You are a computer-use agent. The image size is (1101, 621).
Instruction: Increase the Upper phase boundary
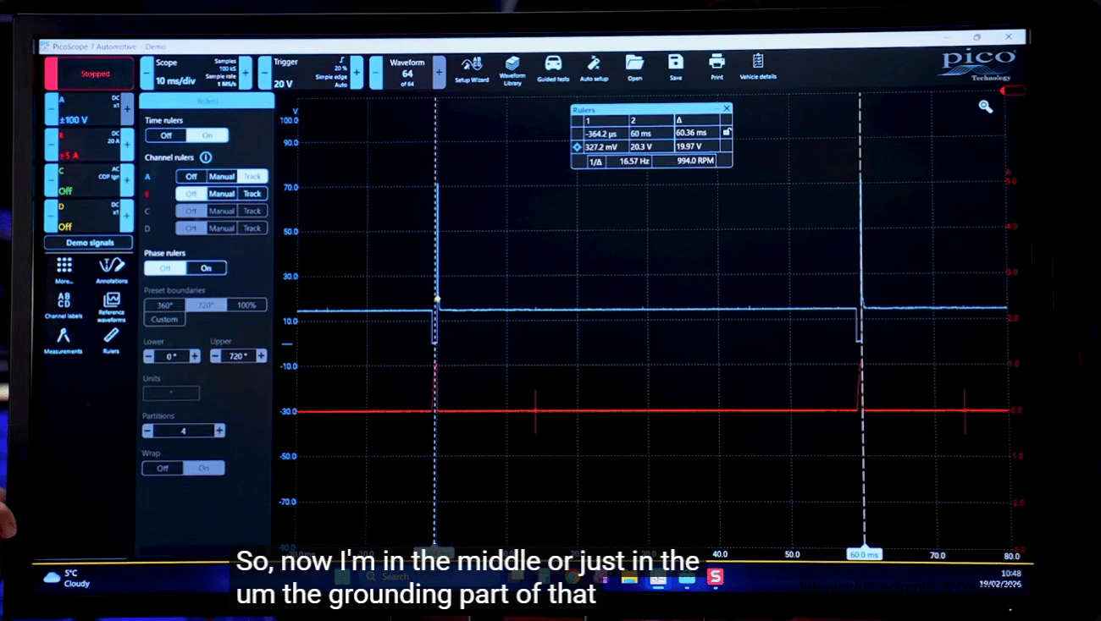click(262, 356)
